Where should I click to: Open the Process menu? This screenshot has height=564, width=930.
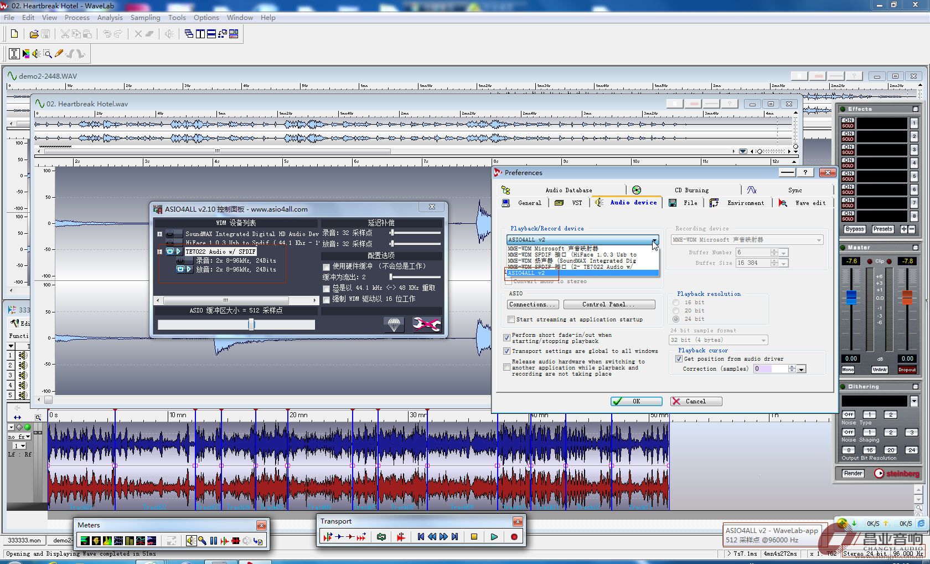77,18
